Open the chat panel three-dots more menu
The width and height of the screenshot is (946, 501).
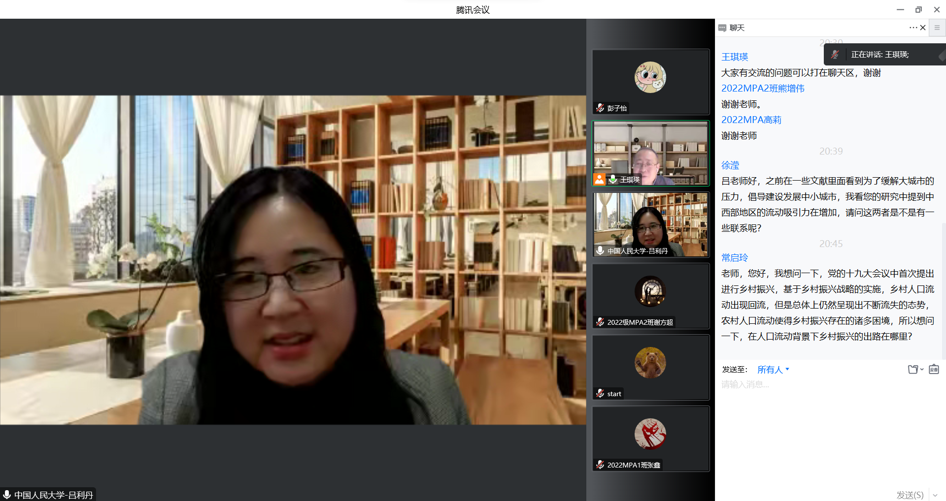click(x=912, y=28)
